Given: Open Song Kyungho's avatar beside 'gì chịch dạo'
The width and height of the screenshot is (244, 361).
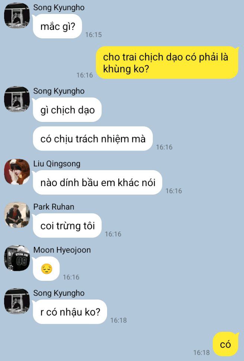Looking at the screenshot, I should [x=17, y=99].
